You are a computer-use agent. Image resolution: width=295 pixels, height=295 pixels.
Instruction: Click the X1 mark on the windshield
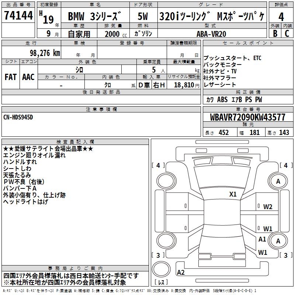[x=233, y=194]
